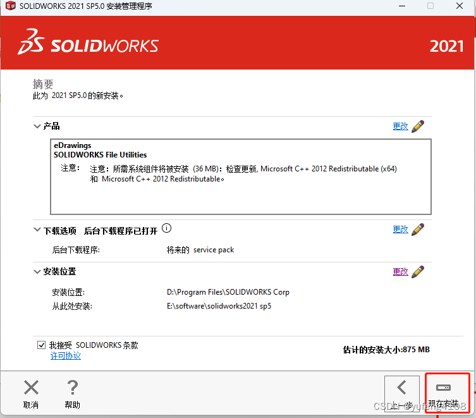Minimize the installation manager window

tap(401, 6)
